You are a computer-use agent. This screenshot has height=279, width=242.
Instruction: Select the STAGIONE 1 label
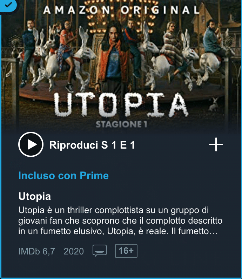point(122,124)
